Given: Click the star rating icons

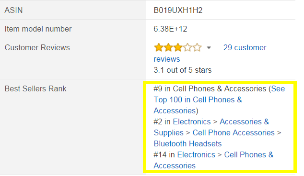Looking at the screenshot, I should pyautogui.click(x=178, y=47).
